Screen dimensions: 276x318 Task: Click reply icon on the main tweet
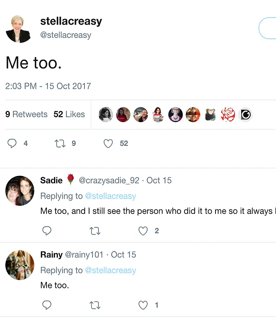pyautogui.click(x=12, y=143)
